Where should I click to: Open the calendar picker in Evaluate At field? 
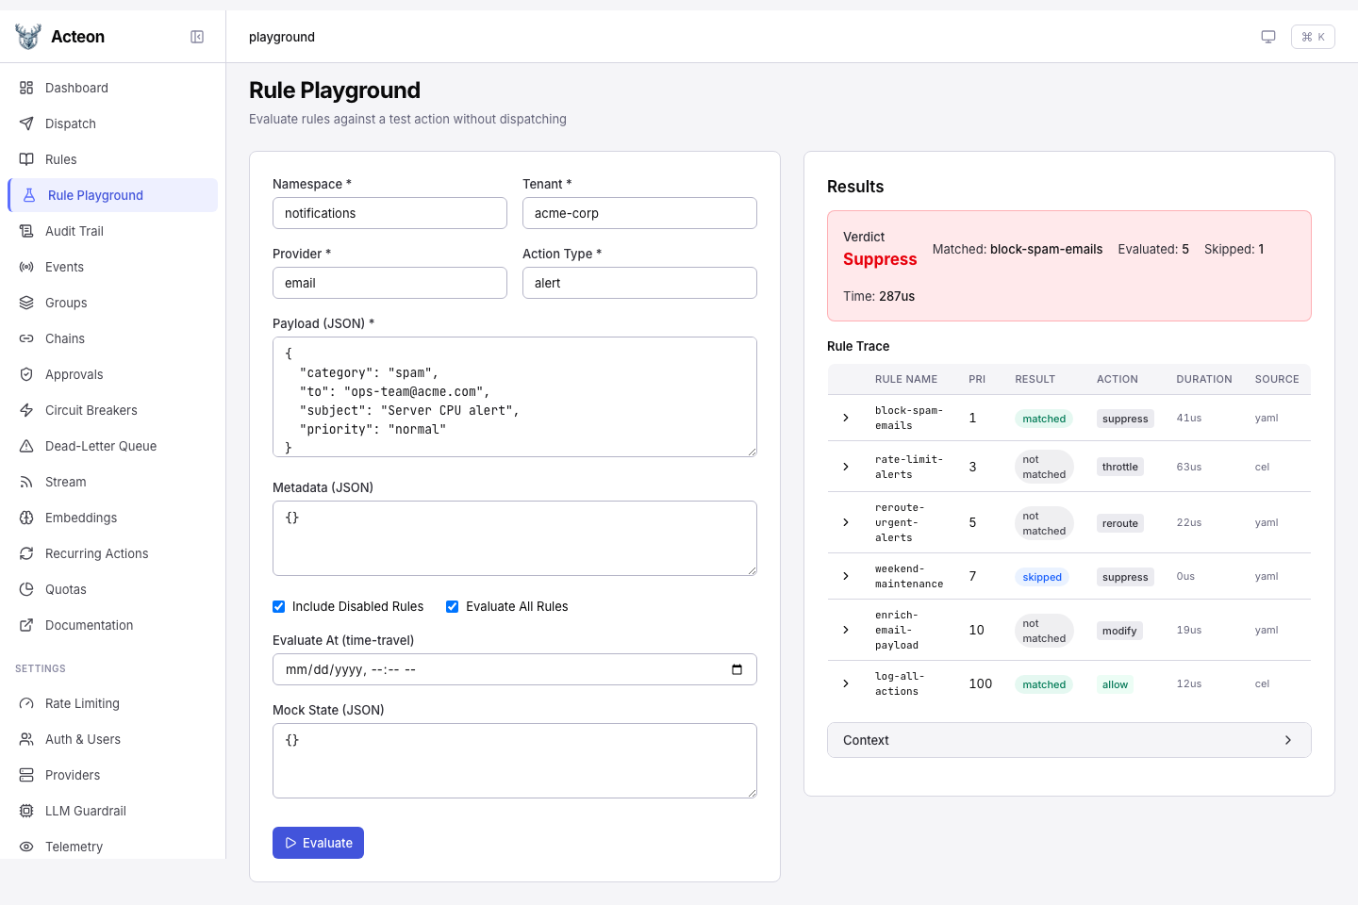pyautogui.click(x=737, y=669)
